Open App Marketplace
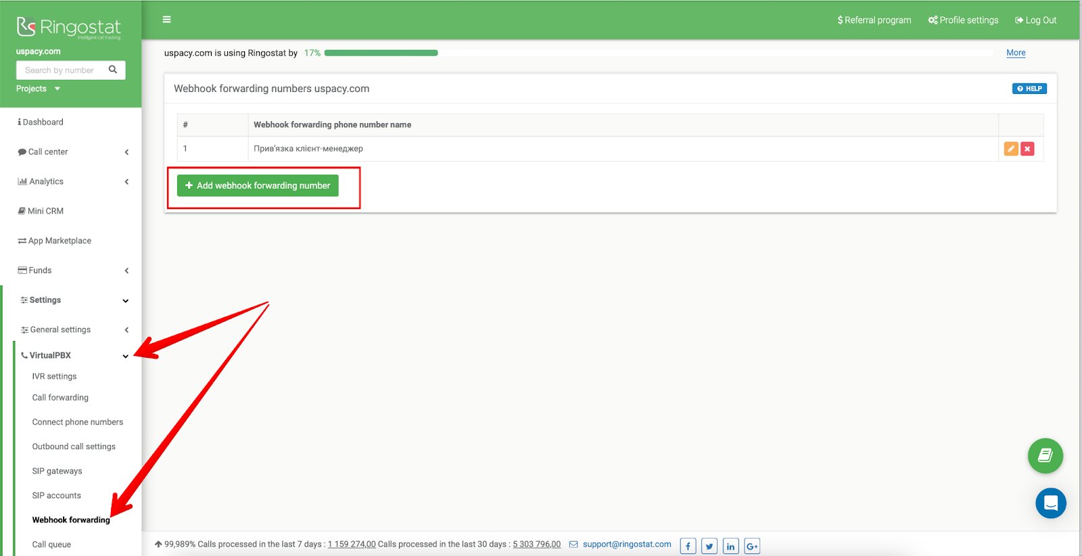 [x=54, y=241]
